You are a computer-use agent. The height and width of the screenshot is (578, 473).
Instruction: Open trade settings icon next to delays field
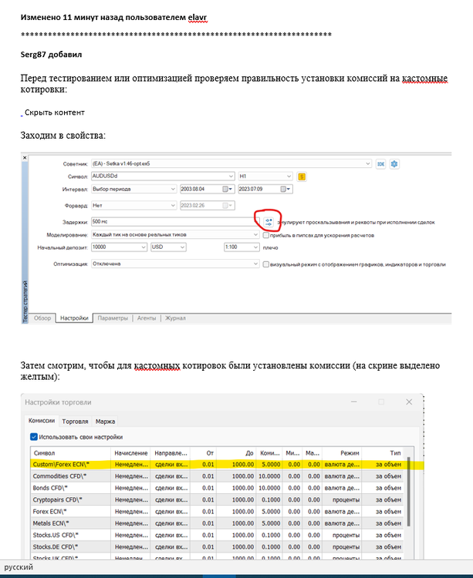point(269,222)
